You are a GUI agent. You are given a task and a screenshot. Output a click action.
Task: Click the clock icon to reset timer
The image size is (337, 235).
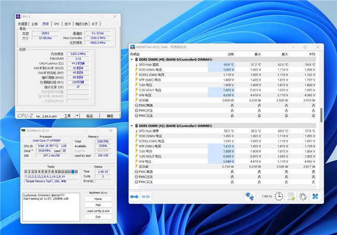(278, 196)
